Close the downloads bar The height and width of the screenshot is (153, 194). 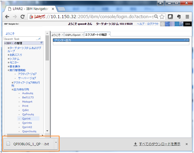187,144
